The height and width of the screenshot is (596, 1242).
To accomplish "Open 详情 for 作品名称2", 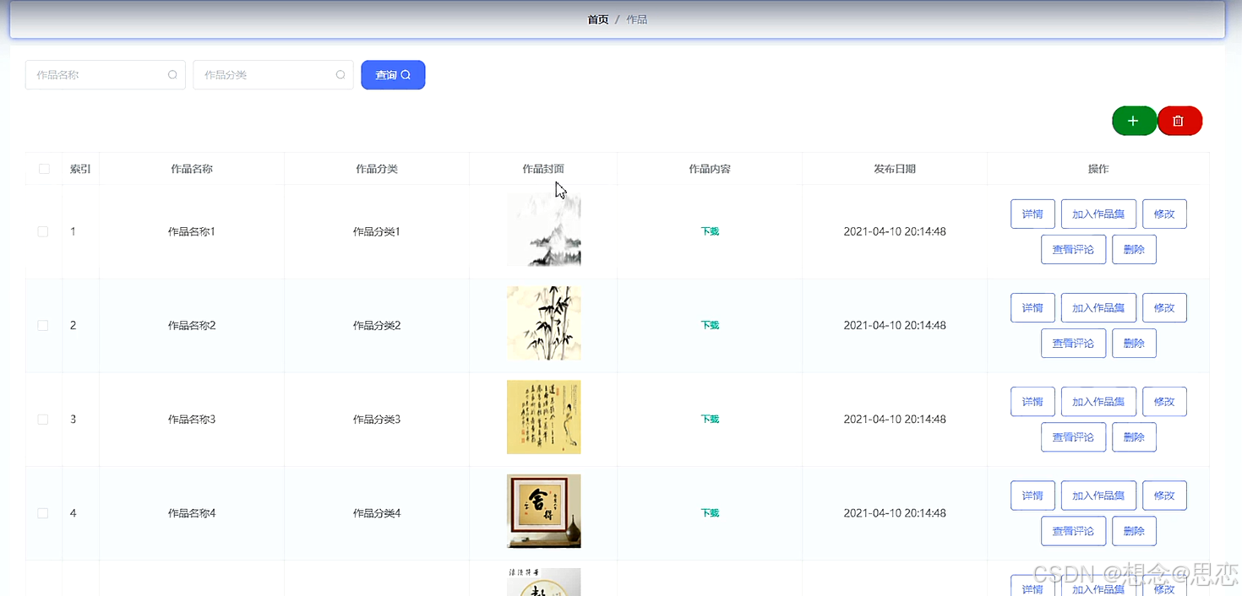I will [1032, 308].
